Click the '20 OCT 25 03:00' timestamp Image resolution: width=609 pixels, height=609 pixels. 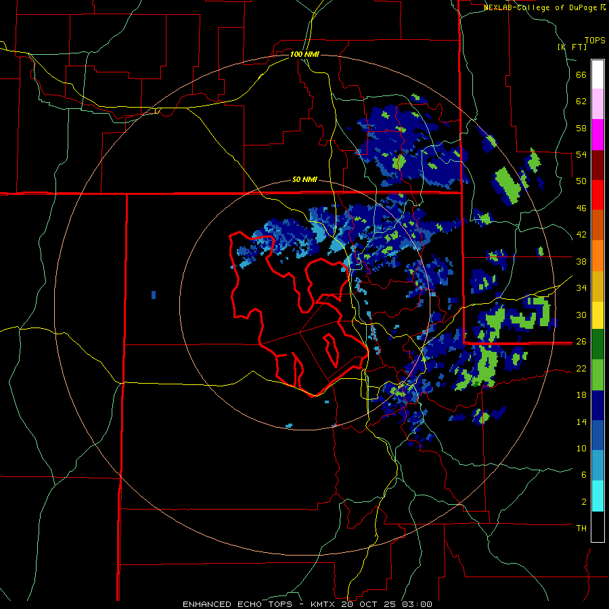[386, 604]
